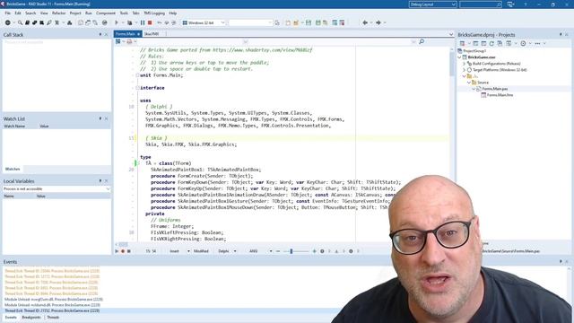Click the clock icon in the Projects toolbar
The width and height of the screenshot is (574, 323).
tap(523, 43)
